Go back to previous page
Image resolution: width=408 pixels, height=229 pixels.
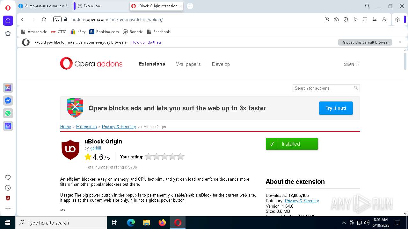(x=22, y=19)
